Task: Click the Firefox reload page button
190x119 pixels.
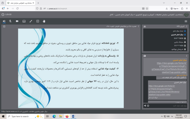Action: tap(17, 9)
